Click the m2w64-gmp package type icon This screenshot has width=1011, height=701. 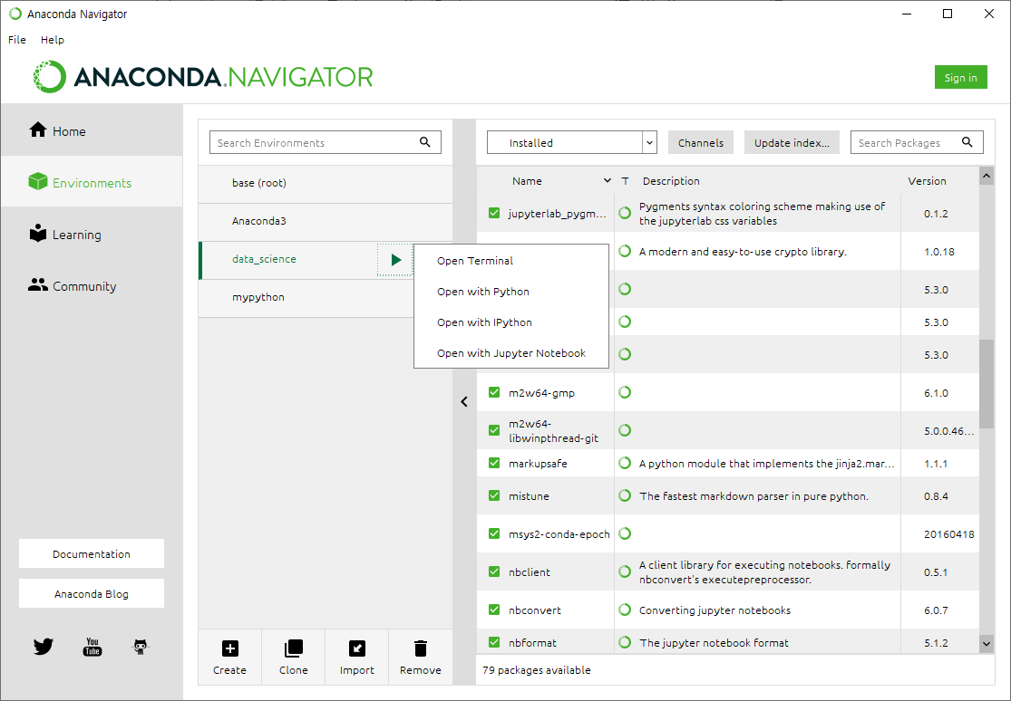(624, 392)
